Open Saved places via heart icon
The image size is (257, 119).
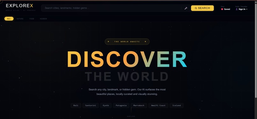click(x=222, y=9)
